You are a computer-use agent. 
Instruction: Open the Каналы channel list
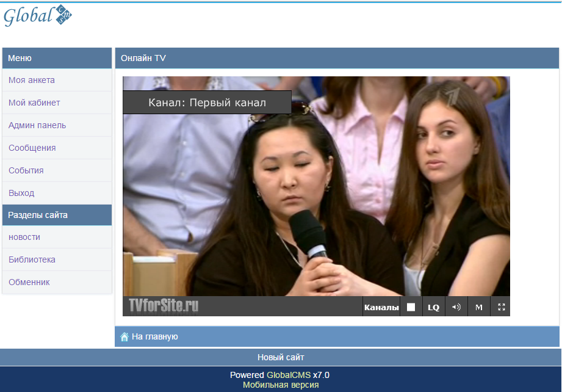point(381,307)
